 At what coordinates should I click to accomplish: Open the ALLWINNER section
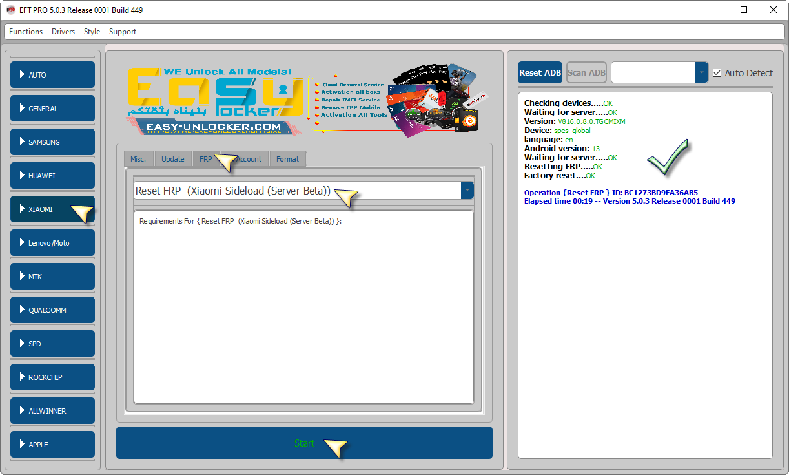click(x=53, y=411)
